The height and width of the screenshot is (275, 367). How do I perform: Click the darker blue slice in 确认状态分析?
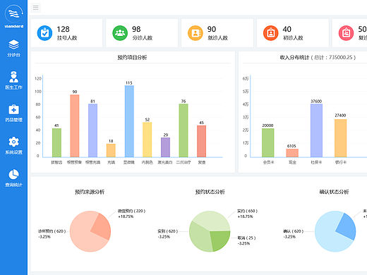click(x=347, y=227)
